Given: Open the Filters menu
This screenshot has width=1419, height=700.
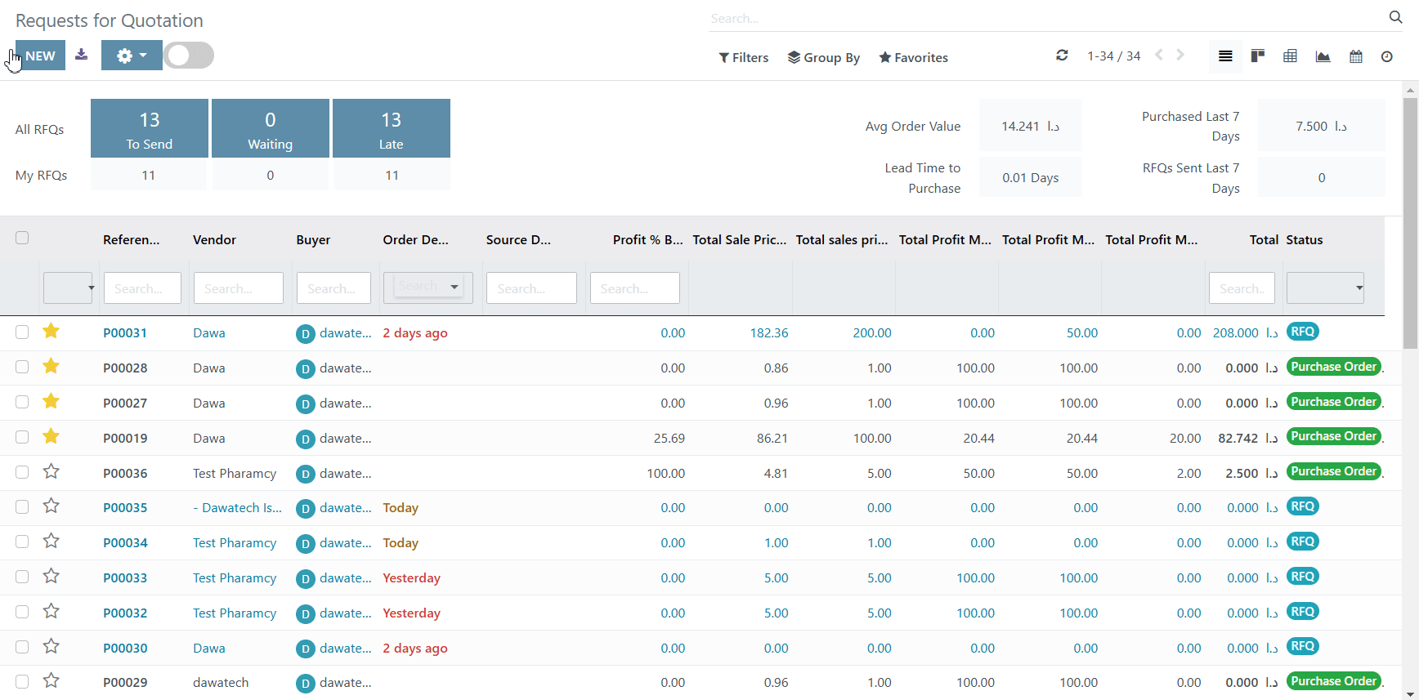Looking at the screenshot, I should coord(743,57).
